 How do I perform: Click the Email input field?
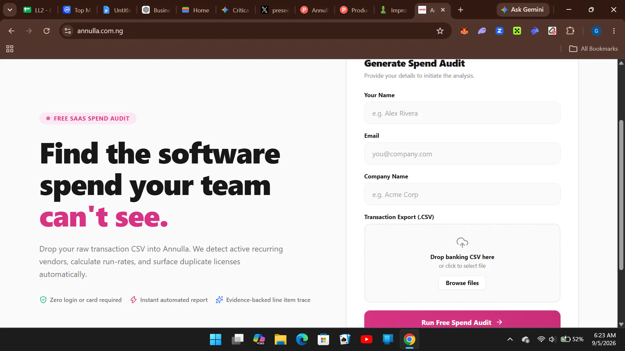point(462,154)
